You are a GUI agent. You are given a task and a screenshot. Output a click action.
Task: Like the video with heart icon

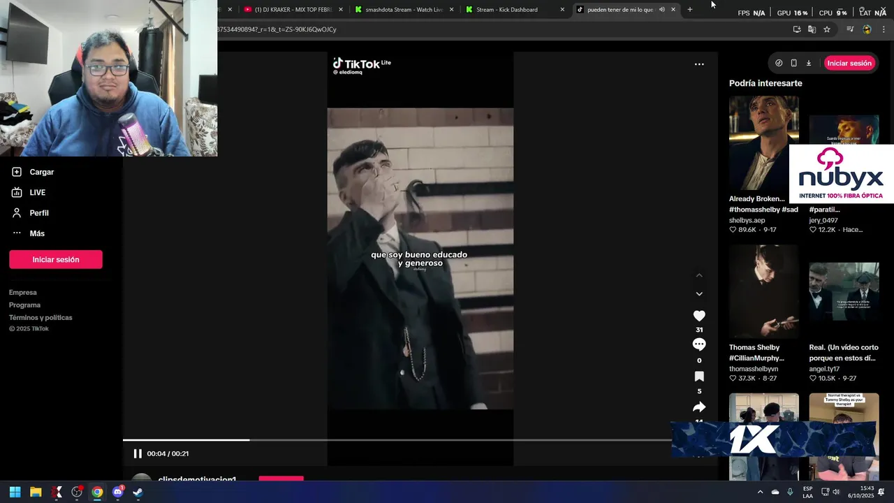(699, 316)
